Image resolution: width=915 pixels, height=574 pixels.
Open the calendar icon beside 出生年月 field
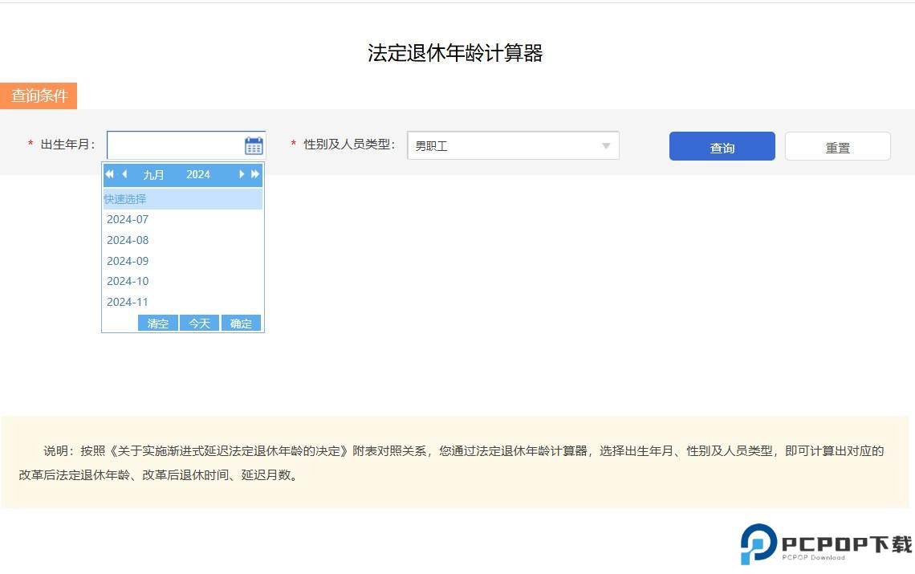(252, 145)
